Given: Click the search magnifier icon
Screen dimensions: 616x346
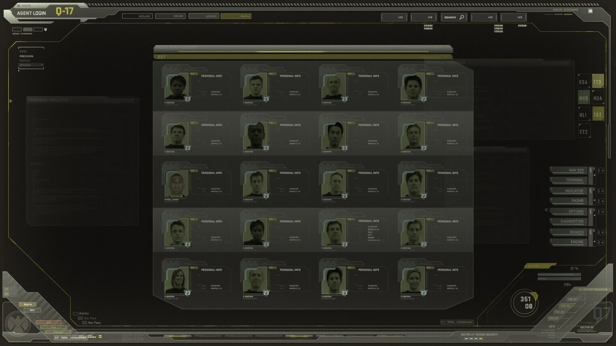Looking at the screenshot, I should pyautogui.click(x=462, y=17).
